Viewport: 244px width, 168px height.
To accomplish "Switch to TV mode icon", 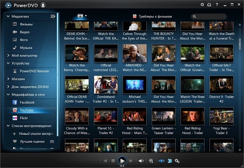I will tap(209, 5).
